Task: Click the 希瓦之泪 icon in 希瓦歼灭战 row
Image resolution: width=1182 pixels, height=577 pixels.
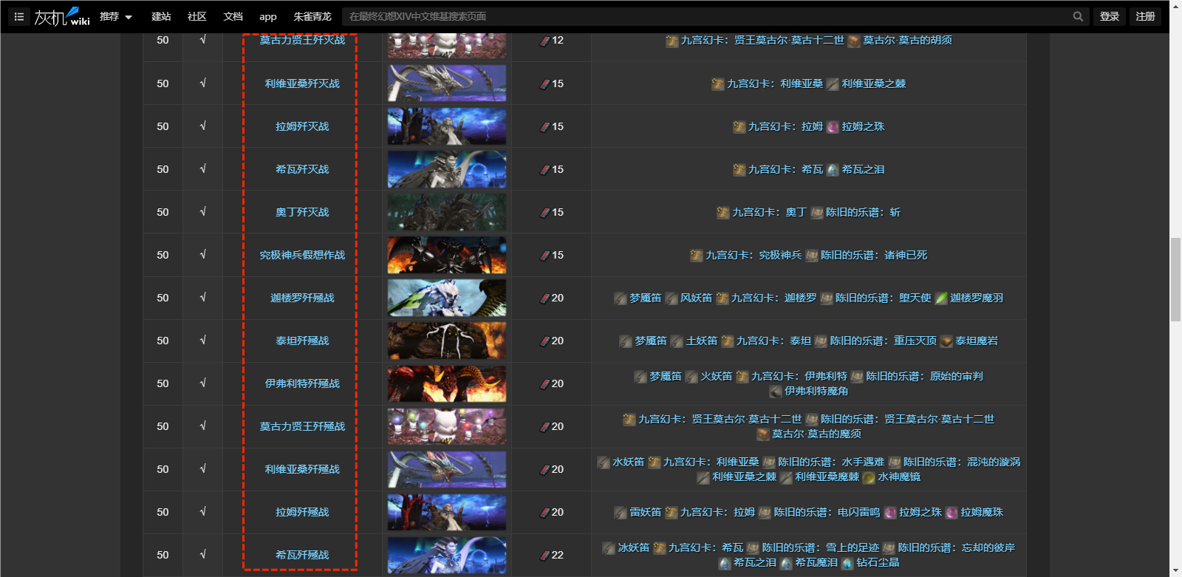Action: coord(833,170)
